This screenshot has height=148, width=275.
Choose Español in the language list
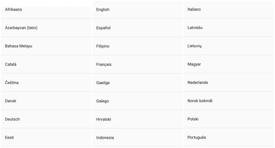[103, 28]
